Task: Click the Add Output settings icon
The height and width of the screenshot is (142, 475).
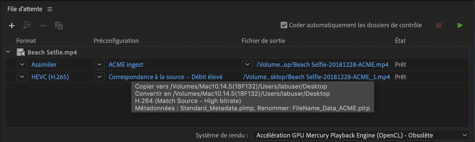Action: pos(27,25)
